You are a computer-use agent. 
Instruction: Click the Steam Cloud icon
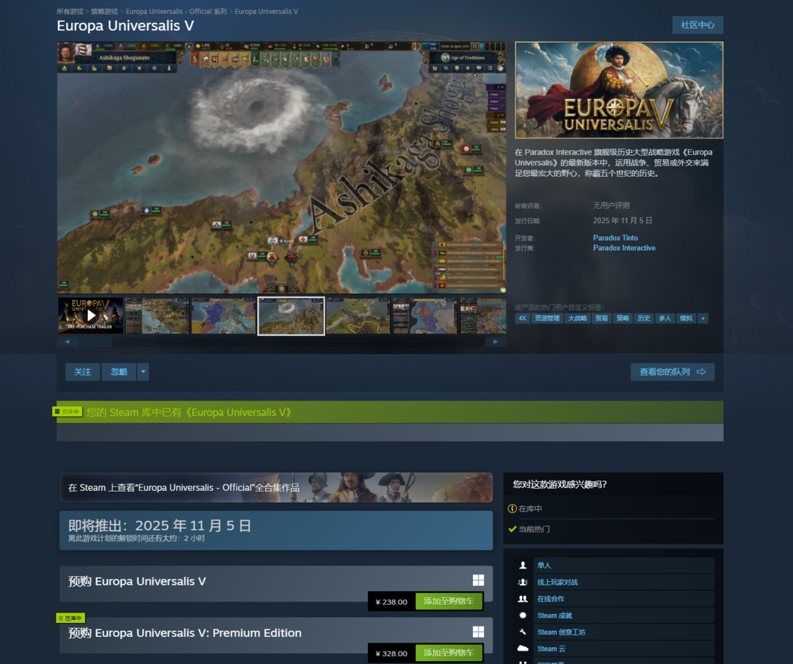coord(523,649)
